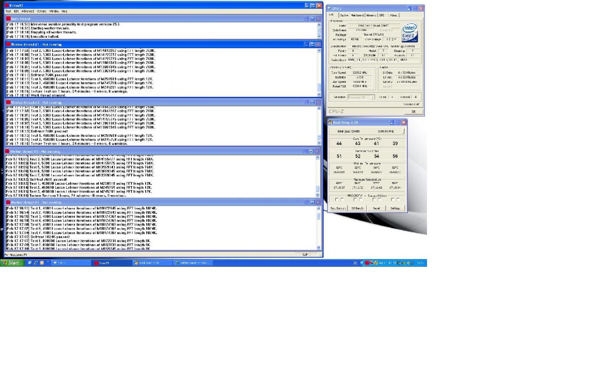This screenshot has width=610, height=381.
Task: Open Settings in Real Temp
Action: coord(395,208)
